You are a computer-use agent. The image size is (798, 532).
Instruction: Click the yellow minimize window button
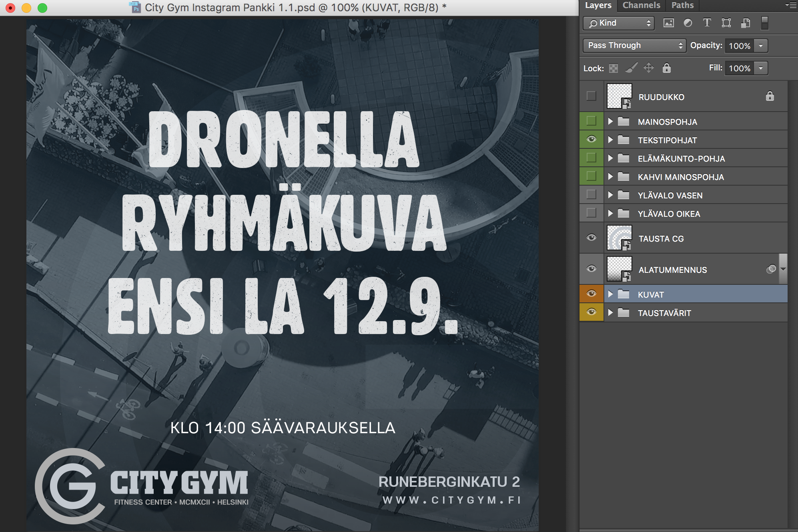coord(26,8)
